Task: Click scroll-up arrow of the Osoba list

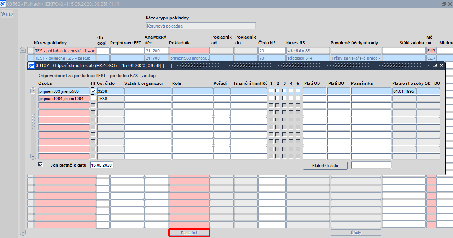Action: pyautogui.click(x=33, y=91)
